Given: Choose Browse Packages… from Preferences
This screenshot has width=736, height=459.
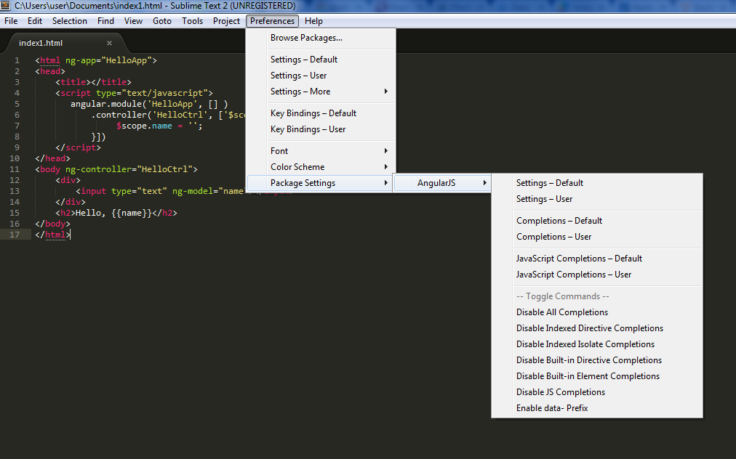Looking at the screenshot, I should click(x=321, y=38).
